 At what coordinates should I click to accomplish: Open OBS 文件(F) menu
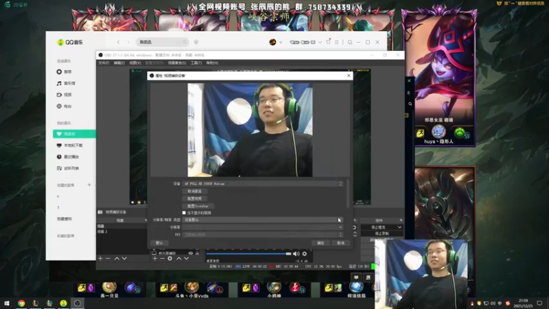[x=104, y=63]
